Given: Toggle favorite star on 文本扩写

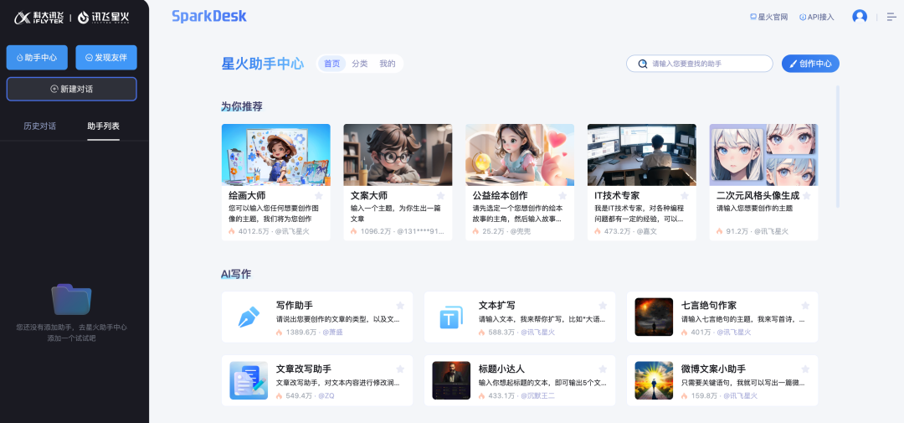Looking at the screenshot, I should pos(603,305).
